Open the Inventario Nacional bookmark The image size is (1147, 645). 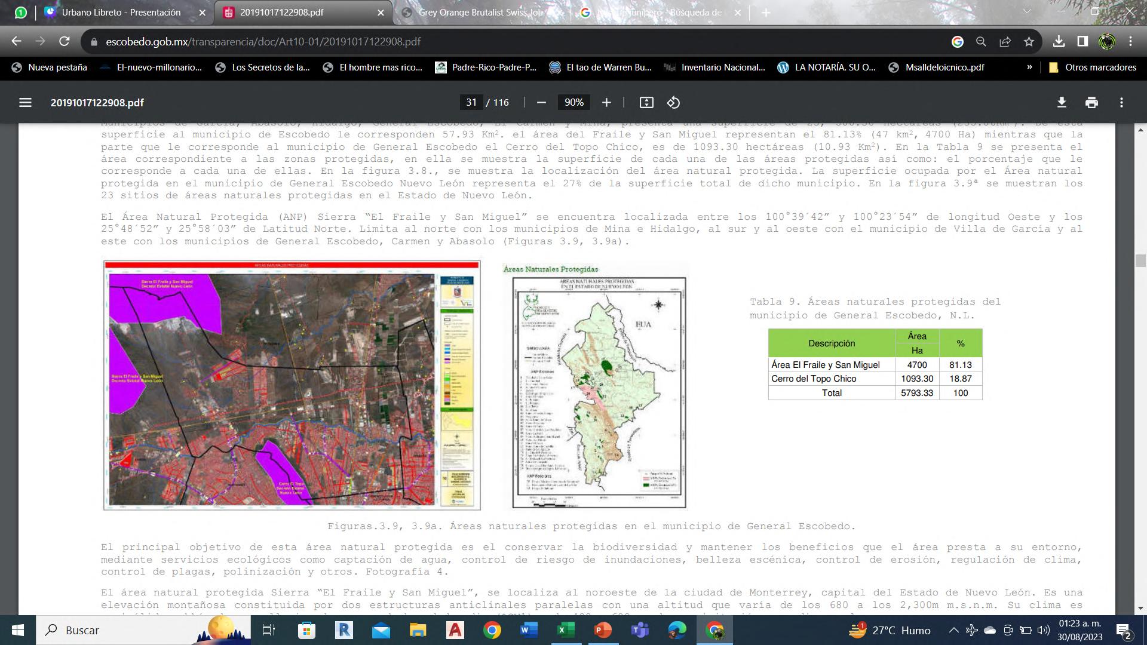715,67
